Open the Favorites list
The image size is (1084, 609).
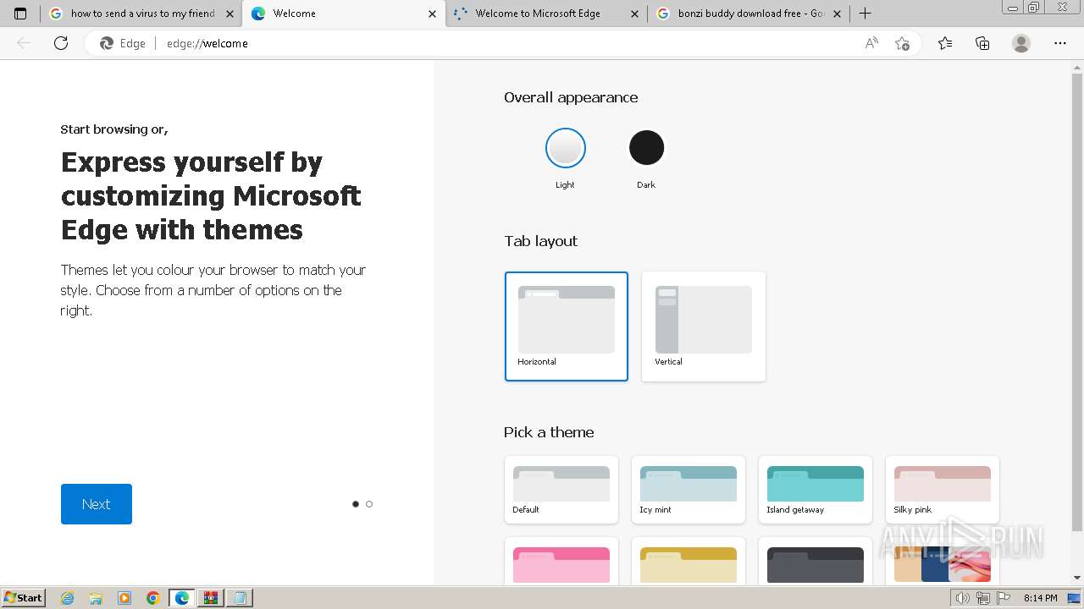(945, 43)
